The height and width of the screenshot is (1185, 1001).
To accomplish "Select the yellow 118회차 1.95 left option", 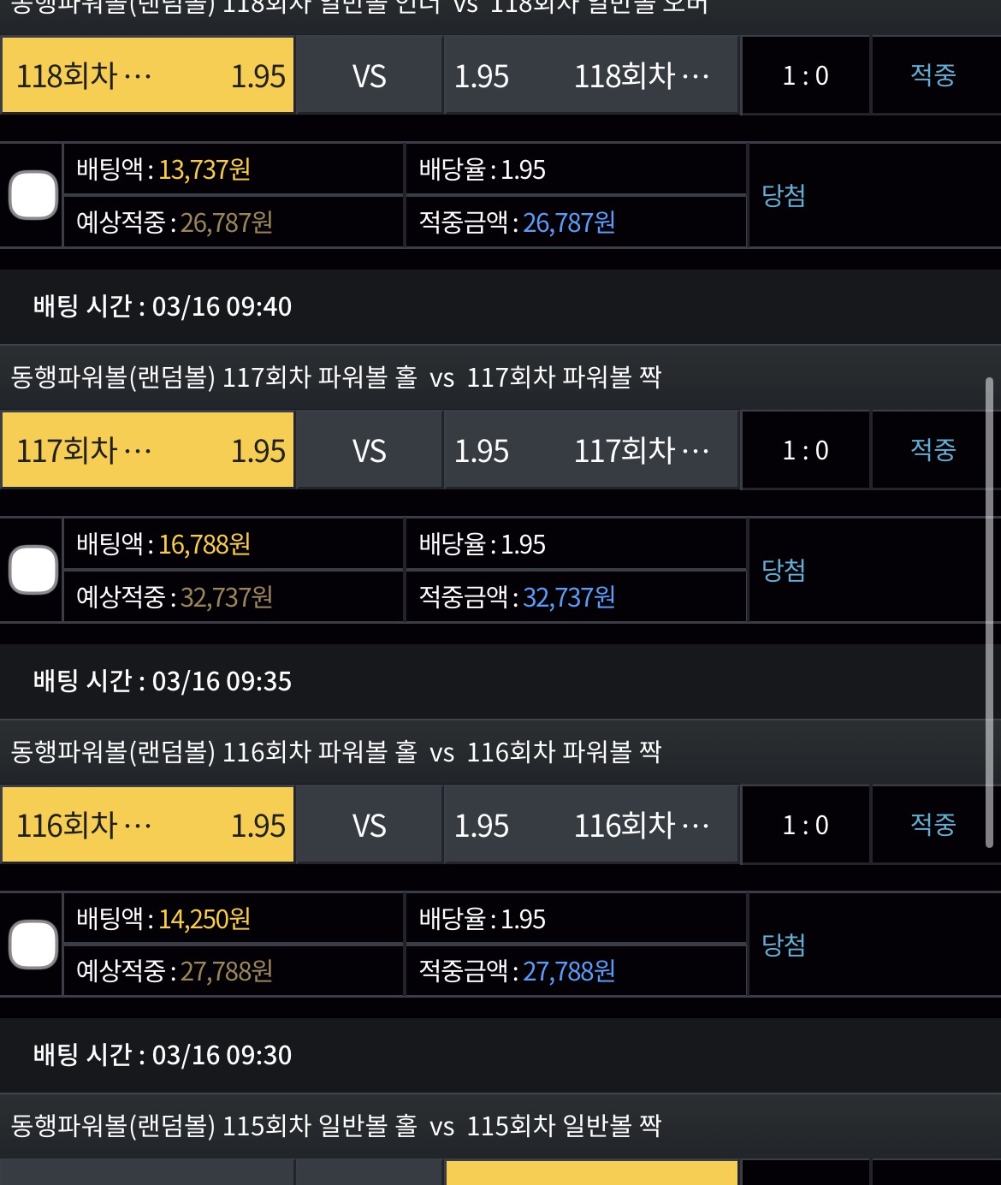I will [x=149, y=76].
